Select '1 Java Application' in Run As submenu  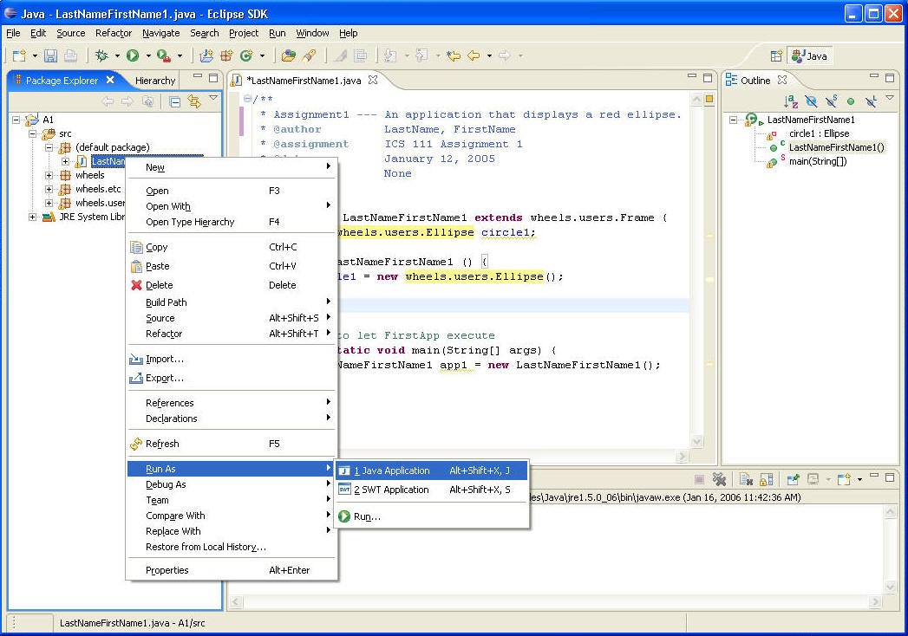431,471
